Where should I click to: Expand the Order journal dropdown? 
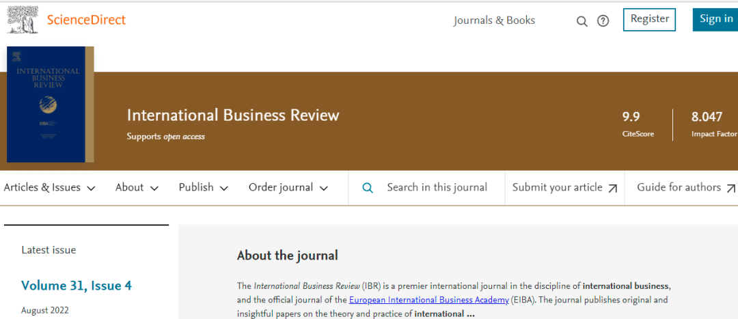click(x=288, y=188)
